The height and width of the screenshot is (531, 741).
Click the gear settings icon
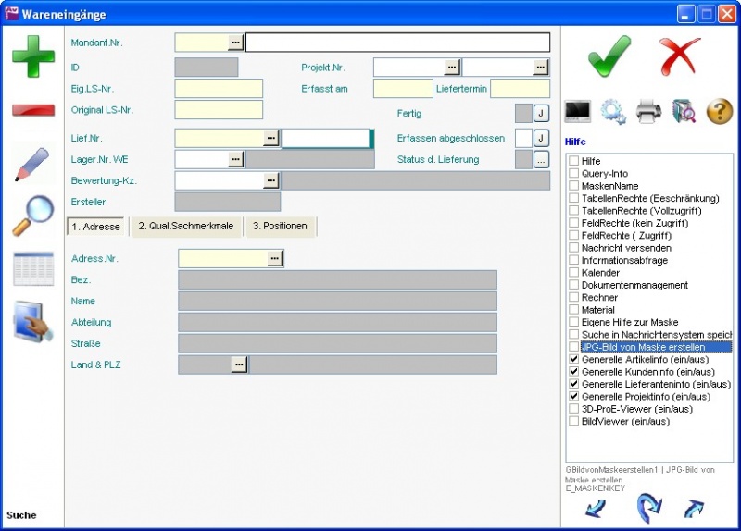[x=613, y=112]
